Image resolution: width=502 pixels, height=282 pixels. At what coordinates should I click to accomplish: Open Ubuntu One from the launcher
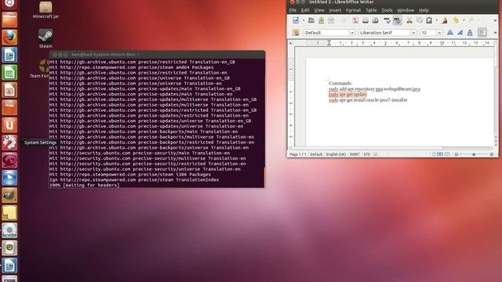9,125
